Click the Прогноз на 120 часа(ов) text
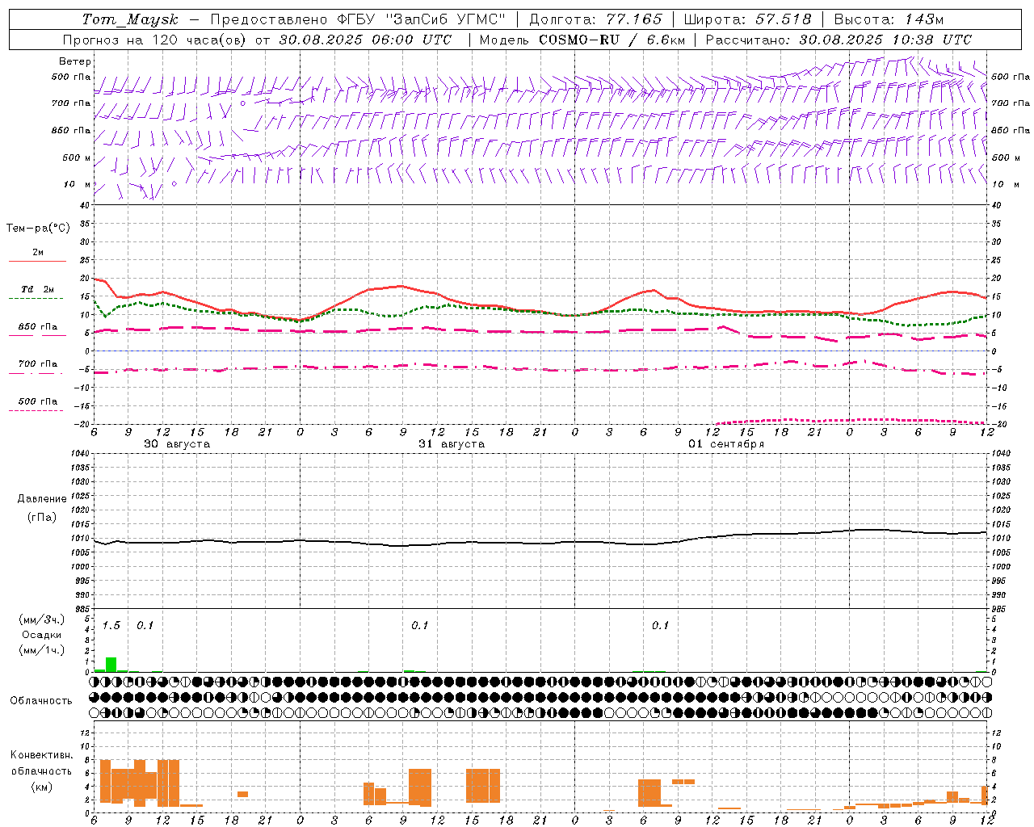 [155, 40]
